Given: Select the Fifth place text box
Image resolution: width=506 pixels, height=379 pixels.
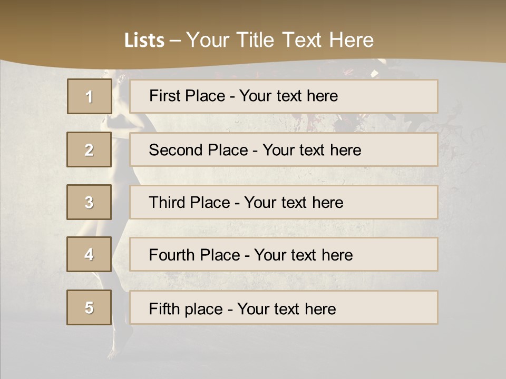Looking at the screenshot, I should pyautogui.click(x=284, y=307).
